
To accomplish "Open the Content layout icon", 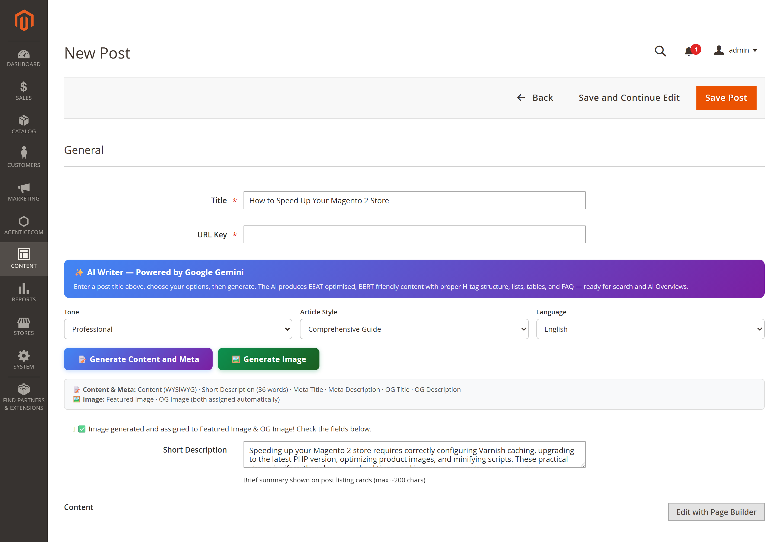I will click(x=24, y=254).
